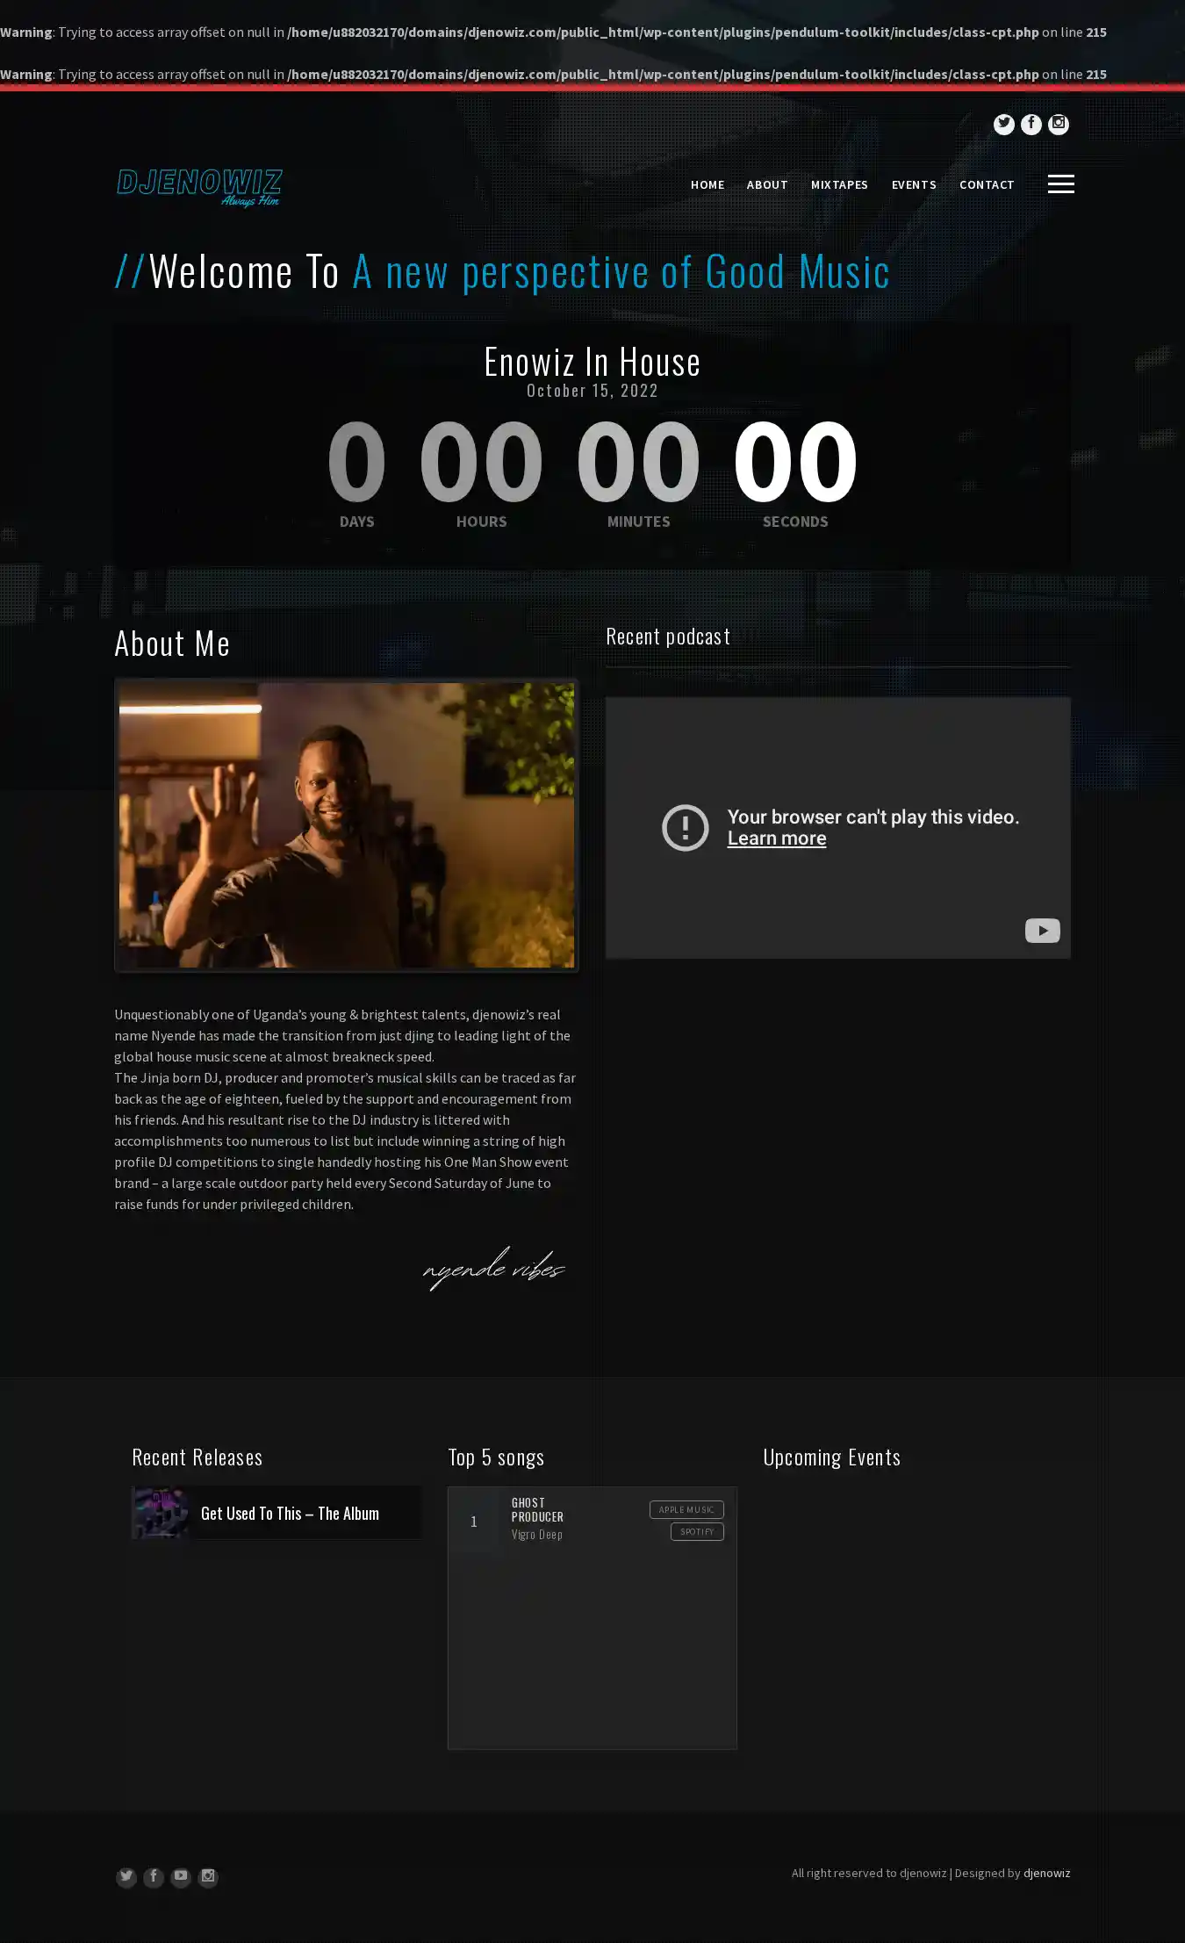Open the Mixtapes menu item

pyautogui.click(x=839, y=185)
